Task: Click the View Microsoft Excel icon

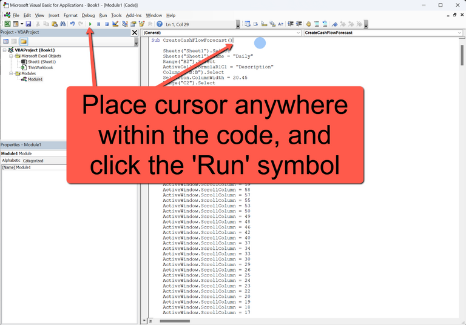Action: 7,24
